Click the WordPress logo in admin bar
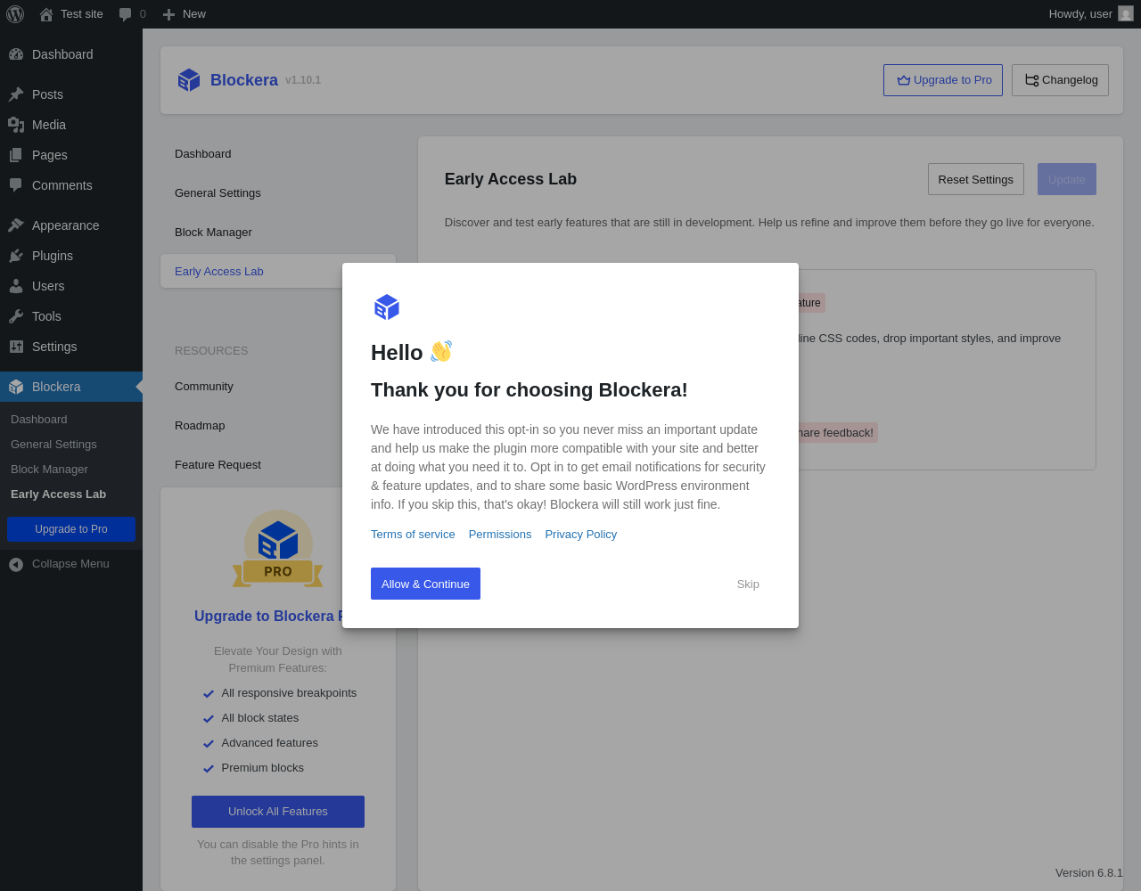The width and height of the screenshot is (1141, 891). coord(15,14)
